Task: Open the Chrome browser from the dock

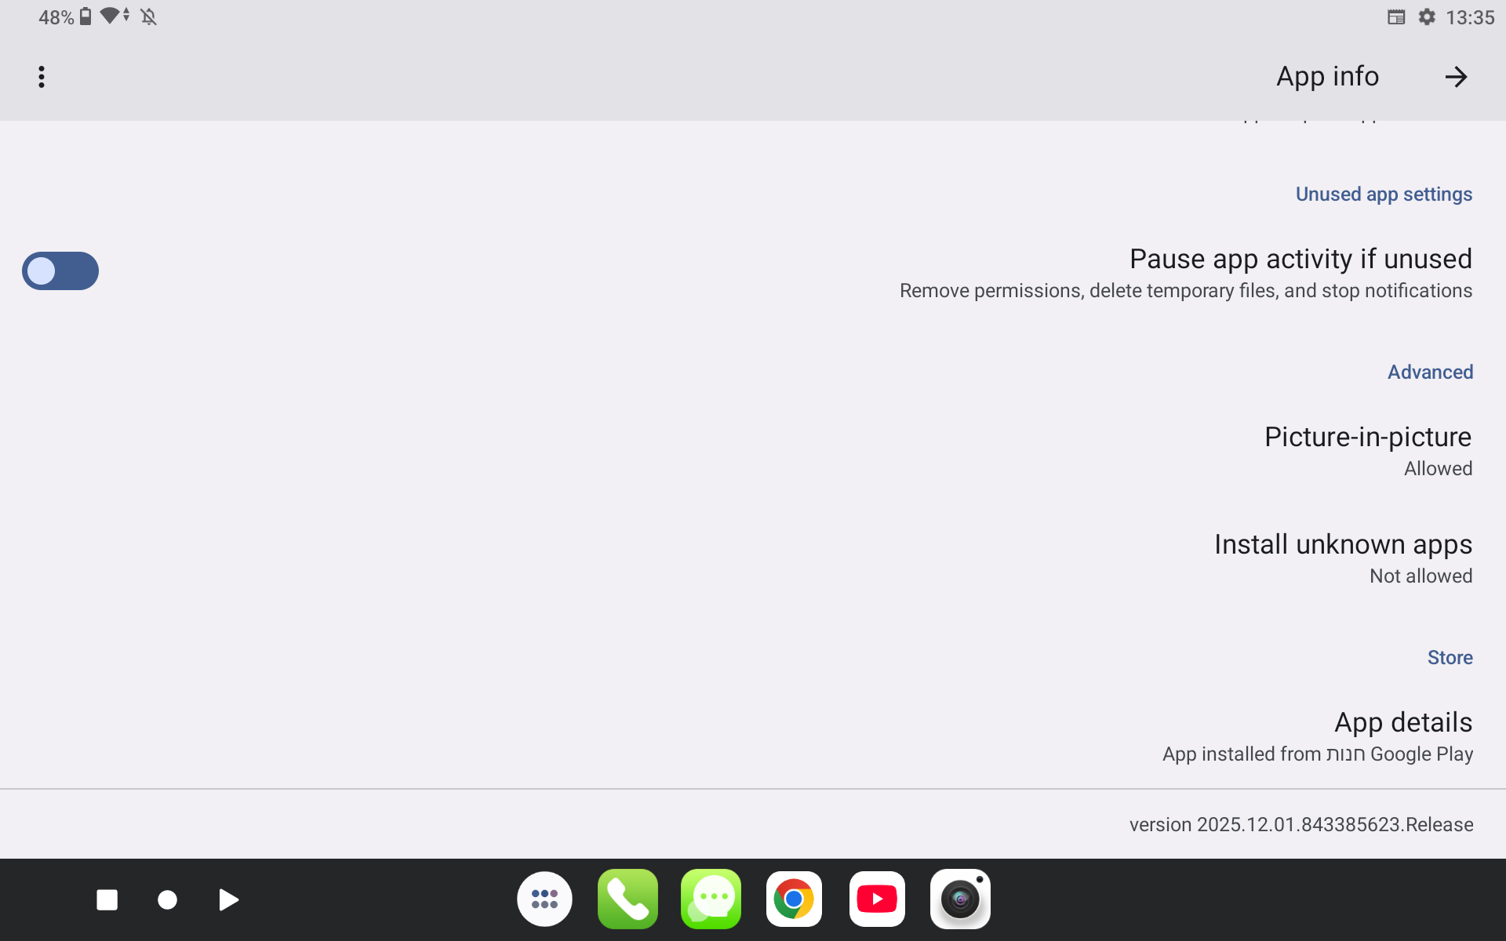Action: coord(794,899)
